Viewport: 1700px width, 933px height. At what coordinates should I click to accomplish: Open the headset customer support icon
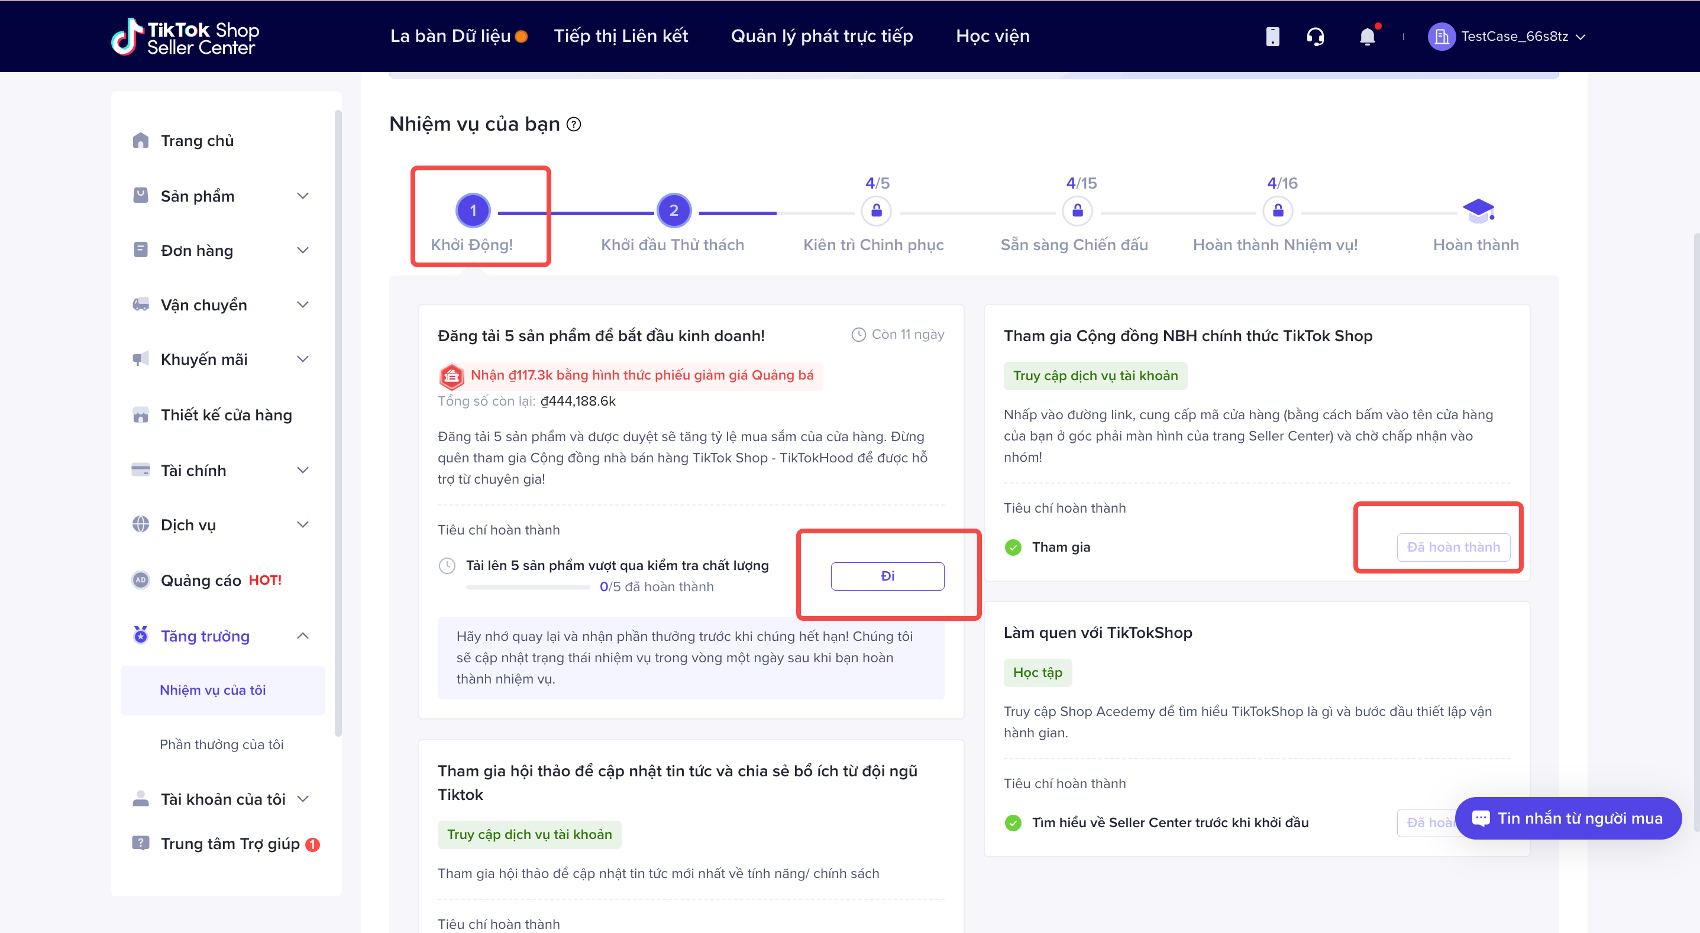(1314, 36)
